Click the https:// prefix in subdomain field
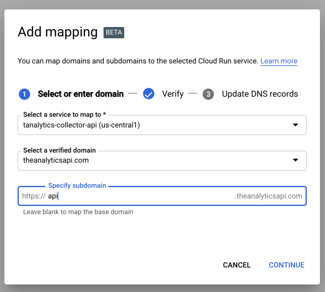This screenshot has height=292, width=325. (34, 196)
